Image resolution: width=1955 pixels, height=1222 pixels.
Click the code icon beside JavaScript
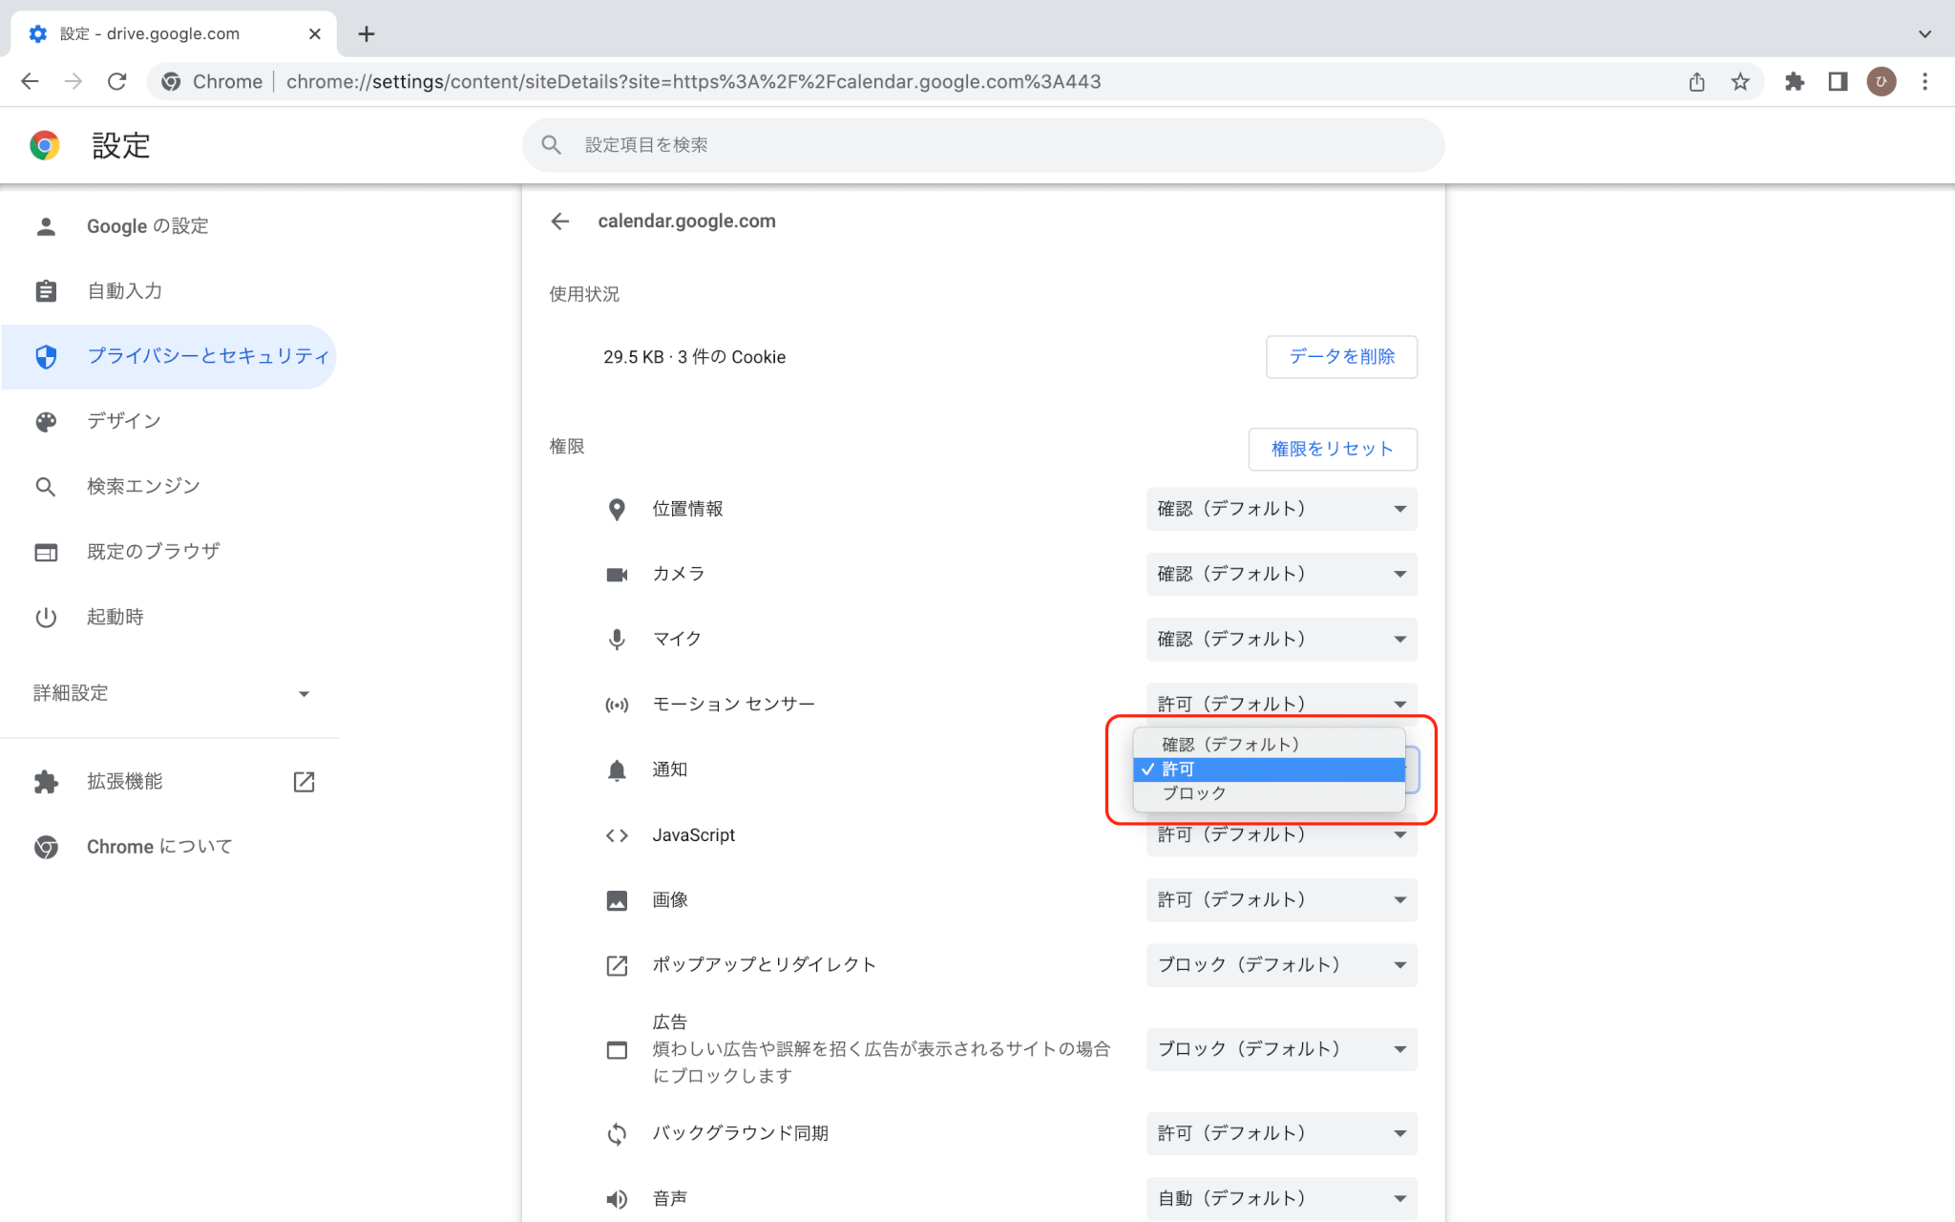pyautogui.click(x=617, y=834)
